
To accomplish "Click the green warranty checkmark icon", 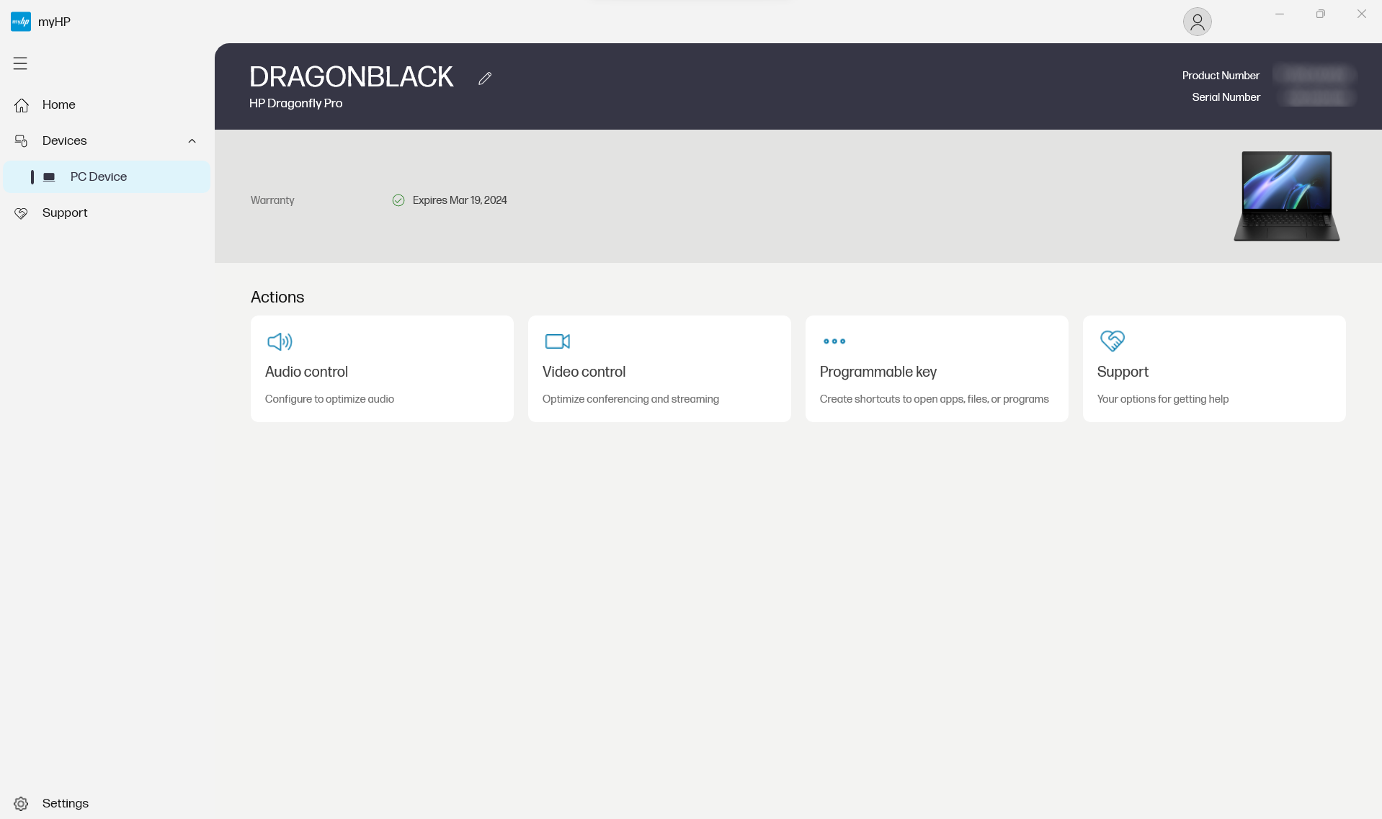I will (398, 200).
